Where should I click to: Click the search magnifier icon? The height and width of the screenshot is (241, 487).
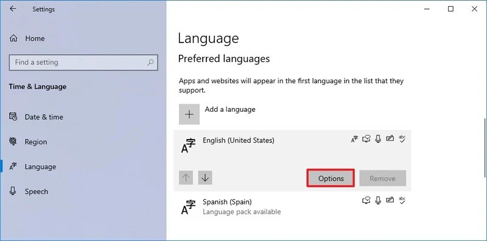150,63
